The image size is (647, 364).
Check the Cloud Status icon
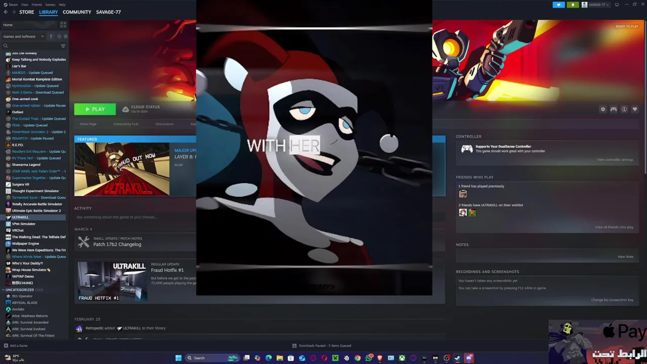(x=126, y=109)
